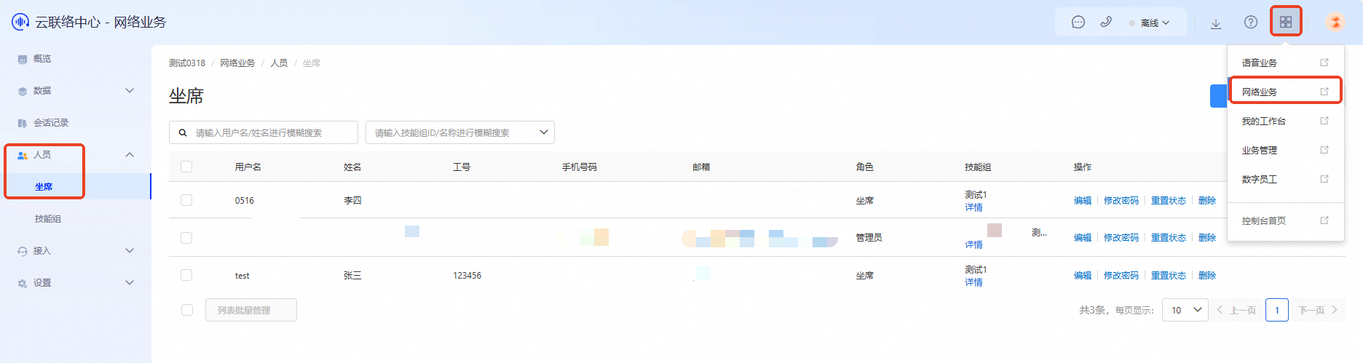Open the page size 10 dropdown
Viewport: 1363px width, 363px height.
coord(1185,310)
